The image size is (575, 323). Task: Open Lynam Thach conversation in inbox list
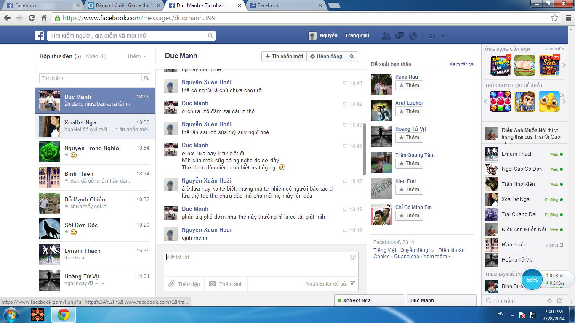point(95,254)
